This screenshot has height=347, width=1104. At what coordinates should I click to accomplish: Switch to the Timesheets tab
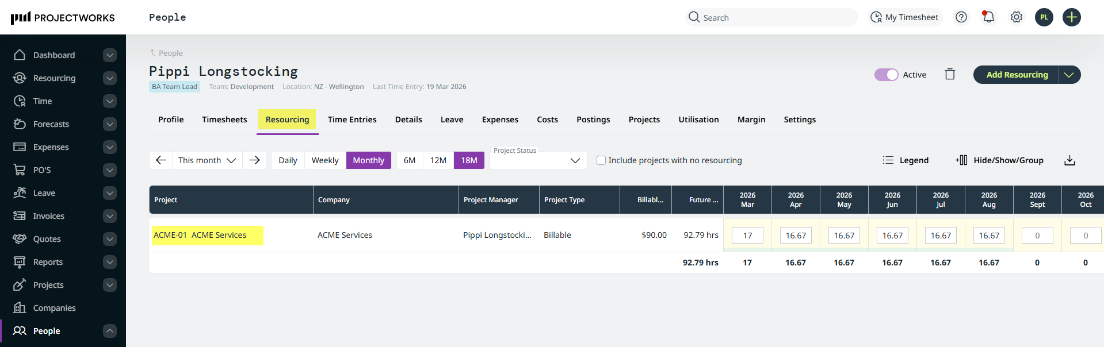tap(224, 119)
